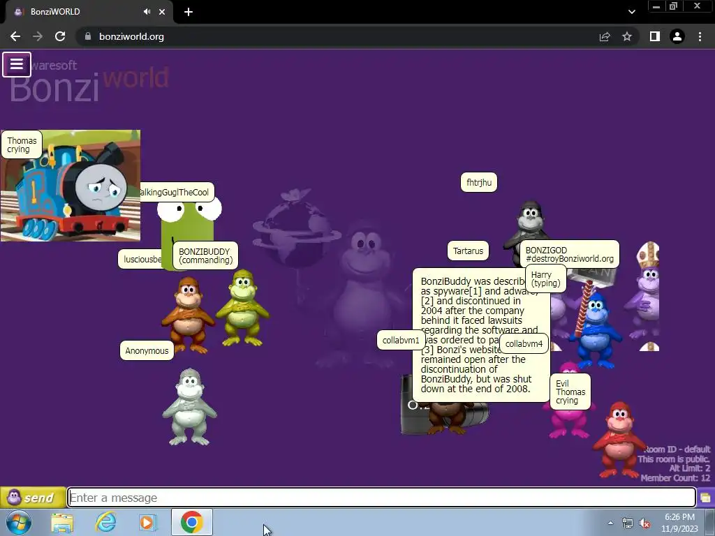Open File Explorer from the taskbar
715x536 pixels.
(x=62, y=522)
